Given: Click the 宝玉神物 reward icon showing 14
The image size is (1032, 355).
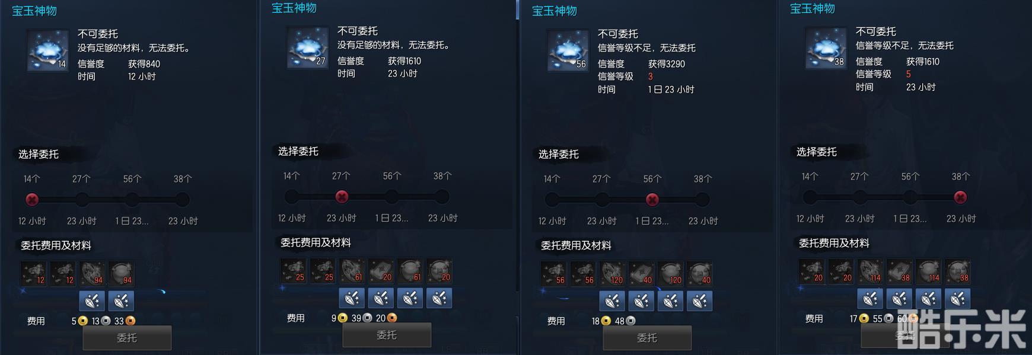Looking at the screenshot, I should coord(48,50).
